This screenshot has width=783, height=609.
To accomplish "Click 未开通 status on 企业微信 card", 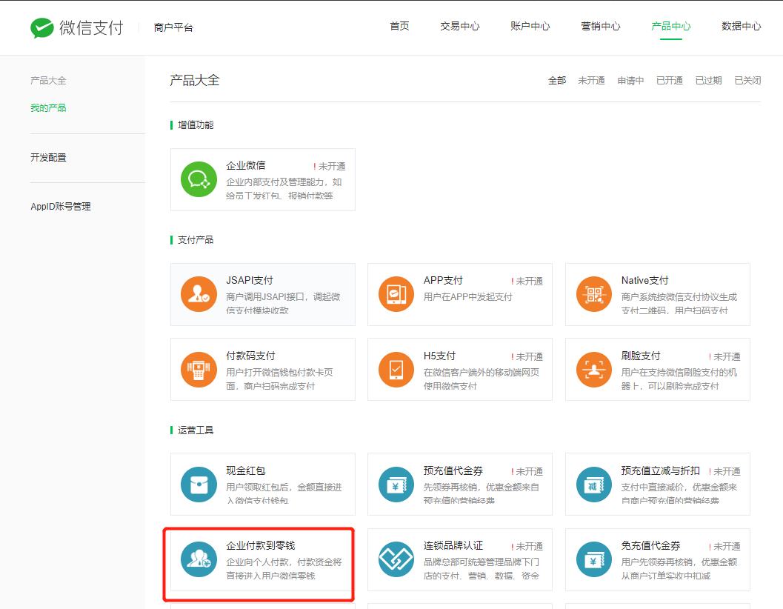I will (330, 167).
